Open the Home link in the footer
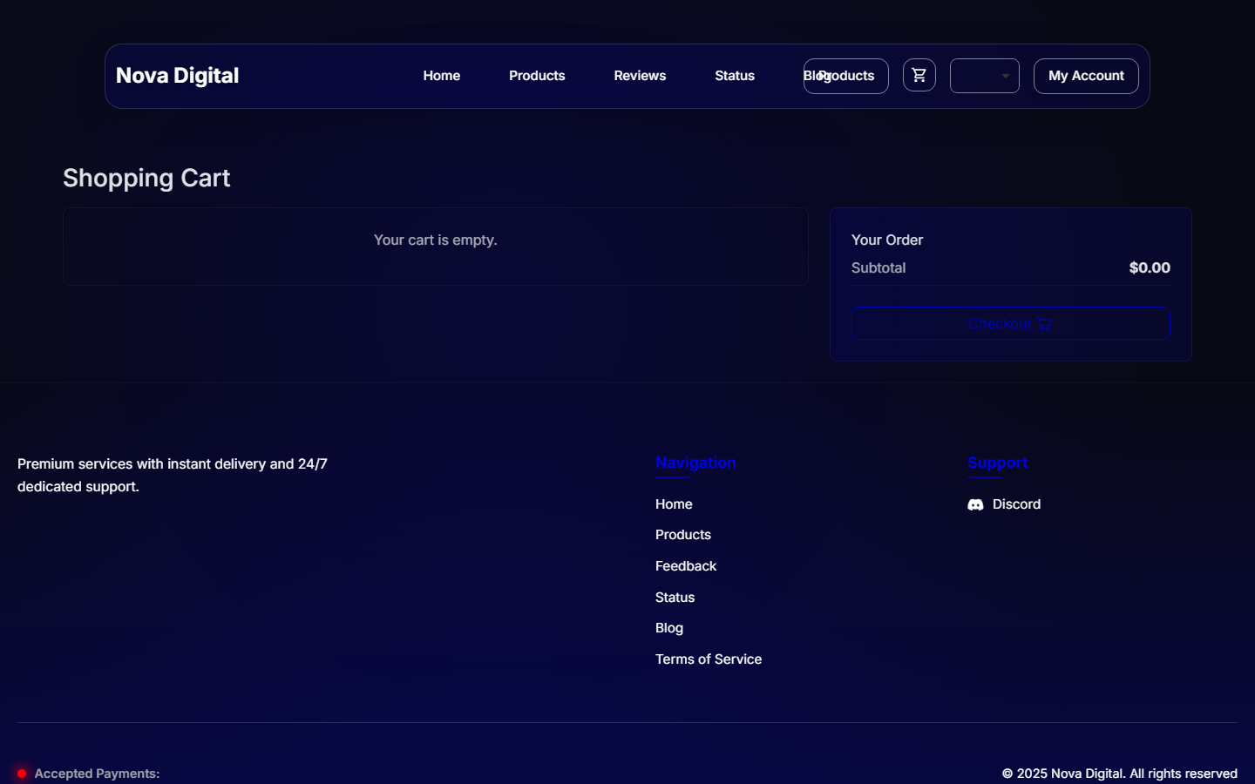Screen dimensions: 1255x784 (674, 504)
